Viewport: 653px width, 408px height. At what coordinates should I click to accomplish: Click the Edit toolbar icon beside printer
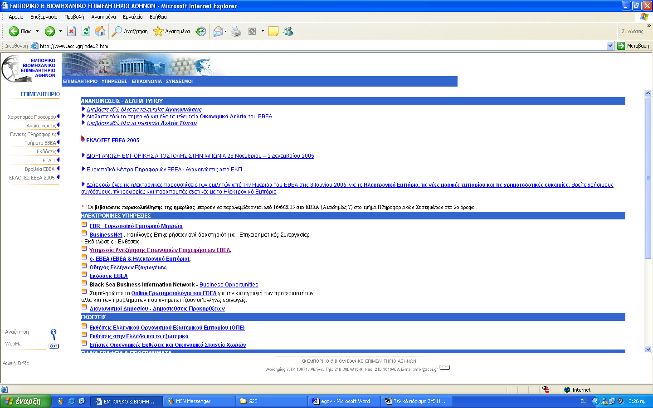[252, 31]
